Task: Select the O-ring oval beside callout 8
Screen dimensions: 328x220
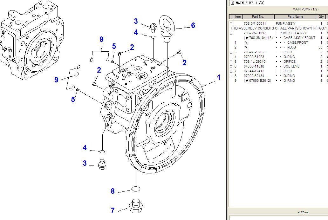Action: (136, 189)
